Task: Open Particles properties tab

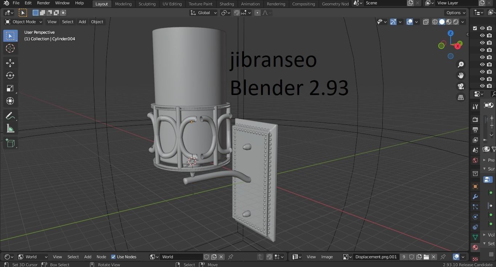Action: [475, 207]
